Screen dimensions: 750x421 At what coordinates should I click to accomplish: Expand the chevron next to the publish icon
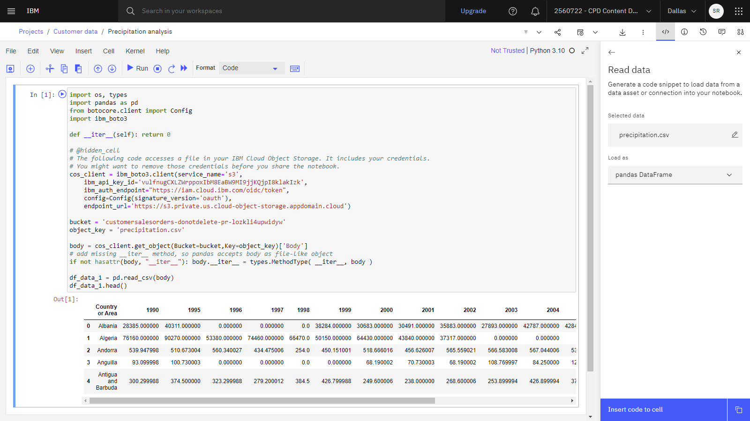(x=539, y=32)
